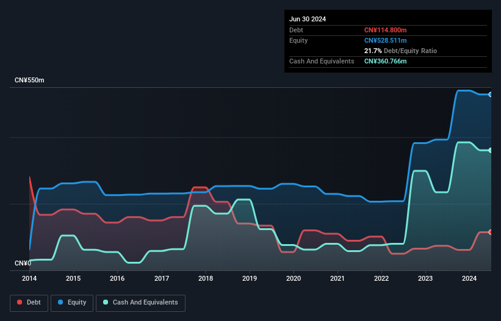
Task: Click the Debt row label in tooltip
Action: point(296,30)
